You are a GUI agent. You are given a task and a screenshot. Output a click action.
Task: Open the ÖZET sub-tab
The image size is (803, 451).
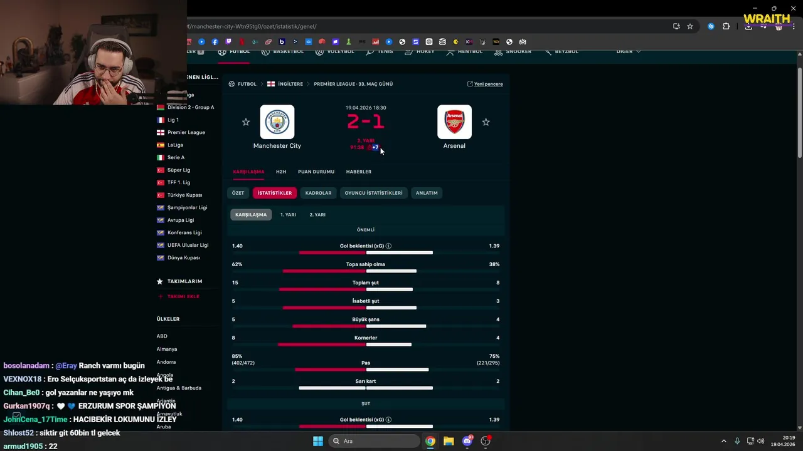238,193
